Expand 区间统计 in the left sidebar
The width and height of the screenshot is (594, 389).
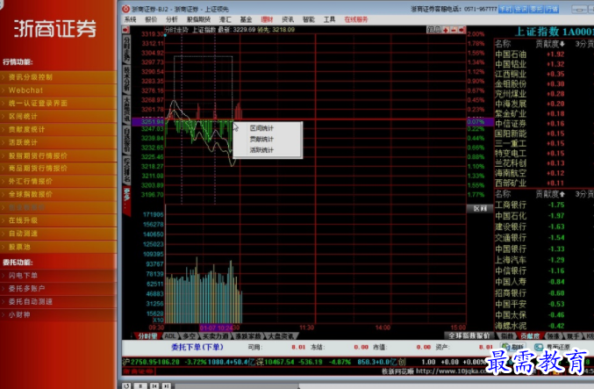point(58,117)
